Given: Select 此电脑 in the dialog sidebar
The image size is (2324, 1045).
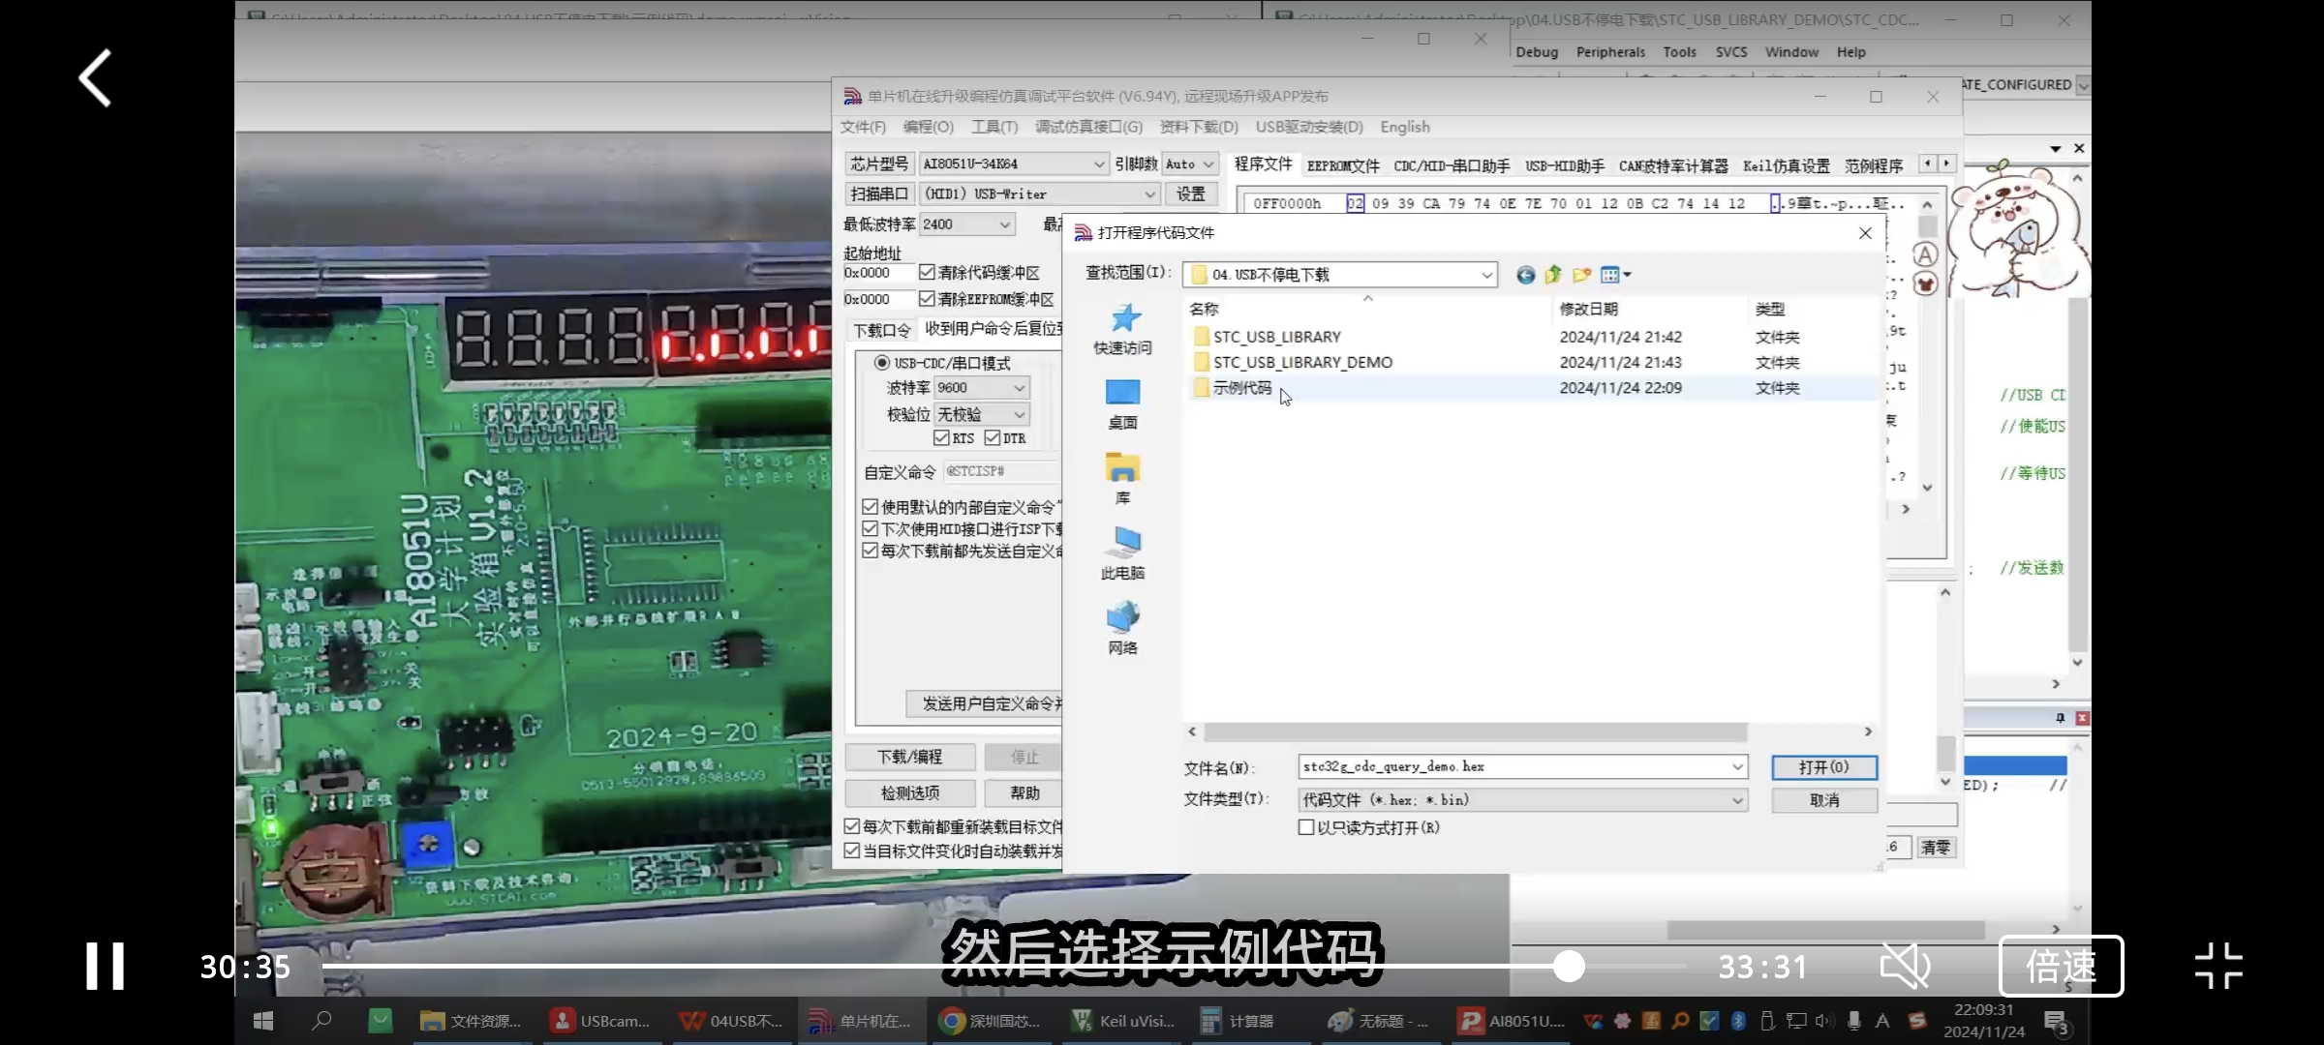Looking at the screenshot, I should (x=1123, y=554).
